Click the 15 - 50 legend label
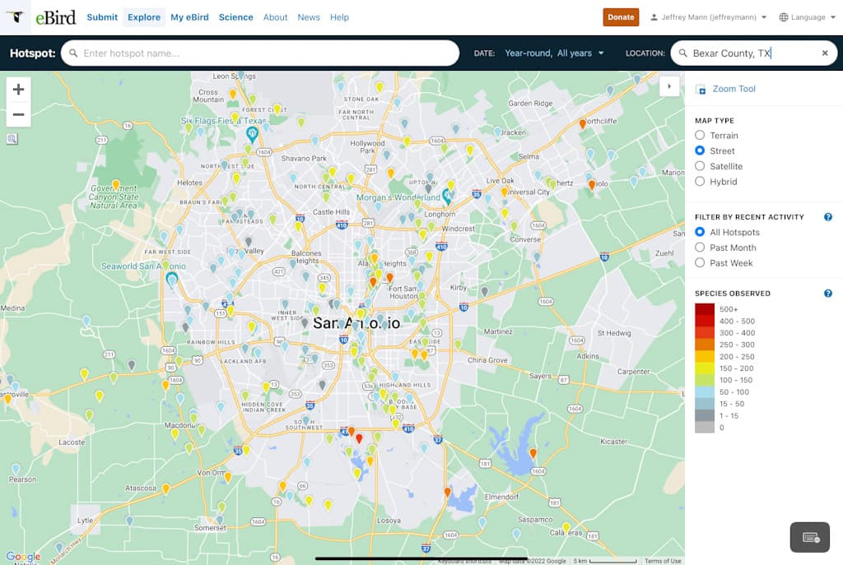 [732, 404]
